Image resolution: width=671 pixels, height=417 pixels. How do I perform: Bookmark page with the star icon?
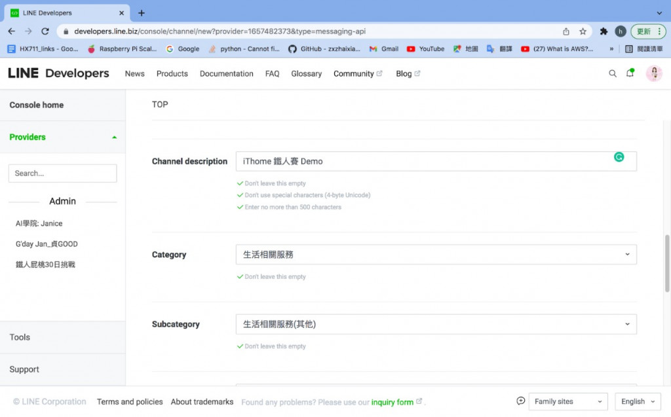(583, 31)
